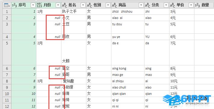The image size is (214, 109).
Task: Click the product cell tu dou
Action: [128, 27]
